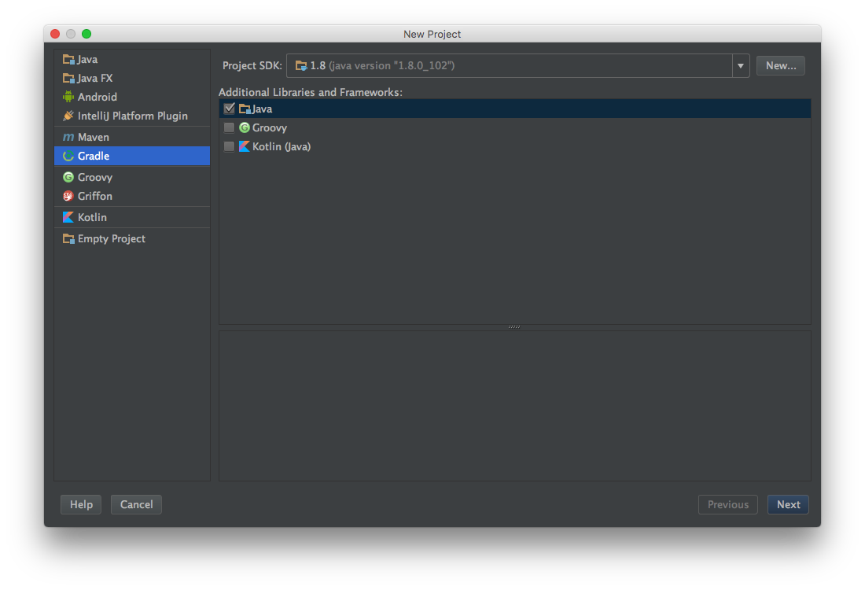Select the Gradle project type
The width and height of the screenshot is (865, 590).
[x=93, y=156]
